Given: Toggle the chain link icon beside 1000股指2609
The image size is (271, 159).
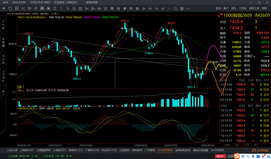Looking at the screenshot, I should coord(8,14).
